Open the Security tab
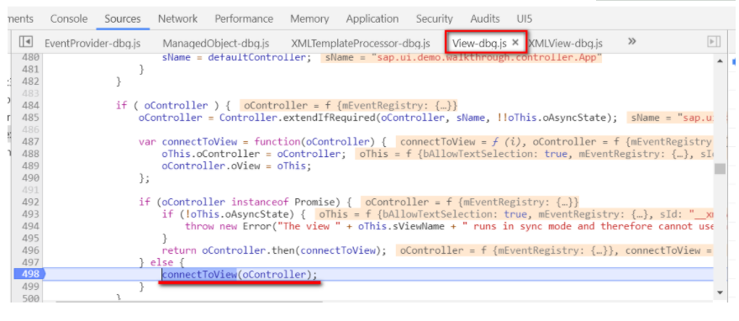 tap(434, 18)
